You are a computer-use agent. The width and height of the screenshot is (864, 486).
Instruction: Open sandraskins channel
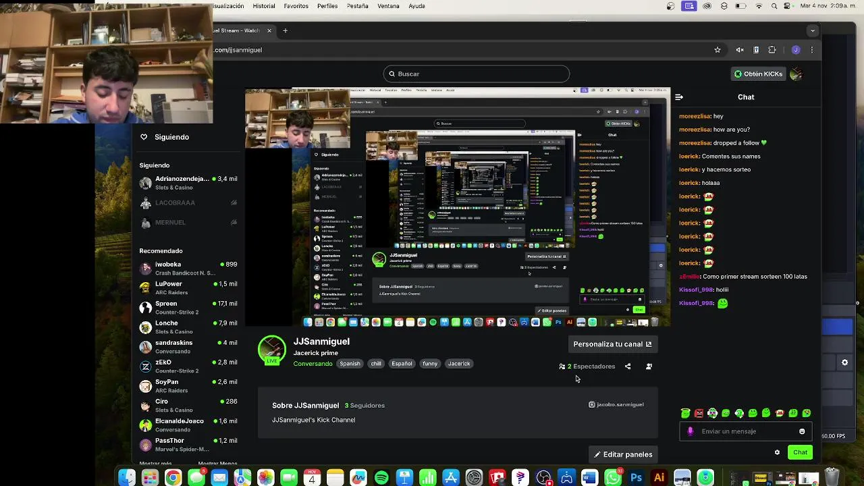click(188, 347)
